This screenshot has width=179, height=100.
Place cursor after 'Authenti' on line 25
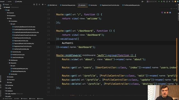click(x=73, y=43)
